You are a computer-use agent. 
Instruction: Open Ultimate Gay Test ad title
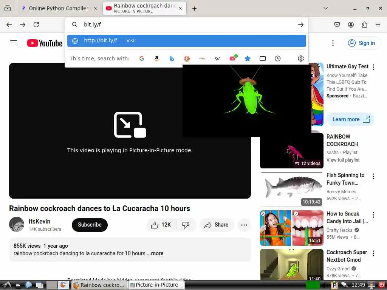coord(347,66)
